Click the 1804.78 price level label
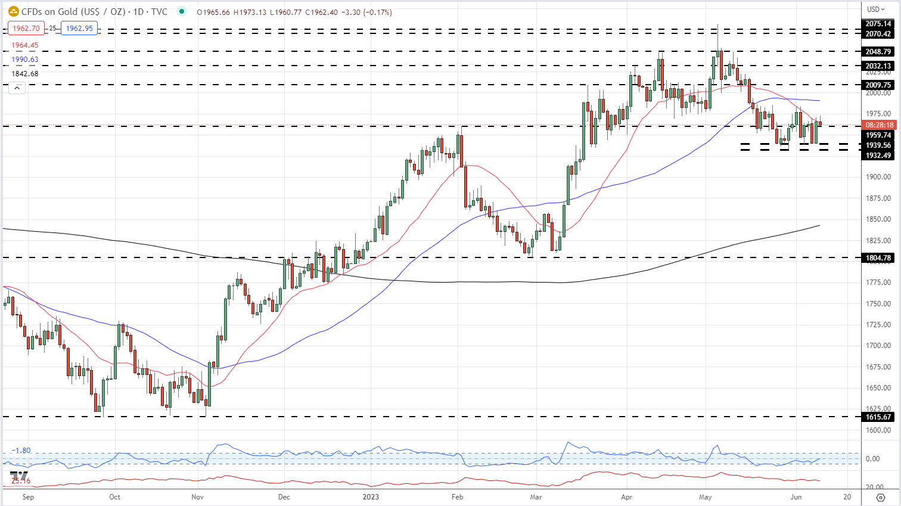Viewport: 901px width, 506px height. tap(878, 258)
